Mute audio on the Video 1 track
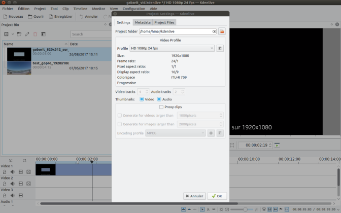 [13, 172]
